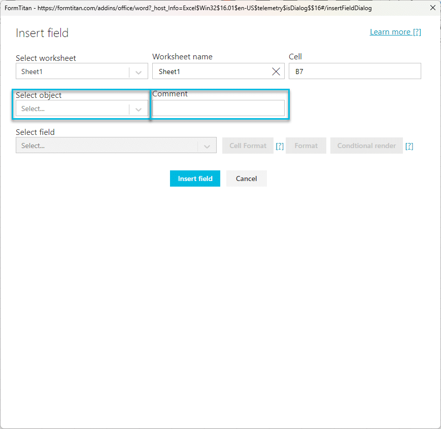Click the Select worksheet chevron arrow
The width and height of the screenshot is (441, 429).
139,72
